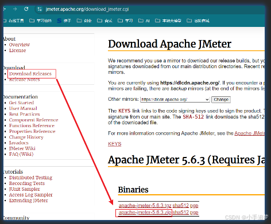
Task: Go to Download Releases
Action: point(30,74)
